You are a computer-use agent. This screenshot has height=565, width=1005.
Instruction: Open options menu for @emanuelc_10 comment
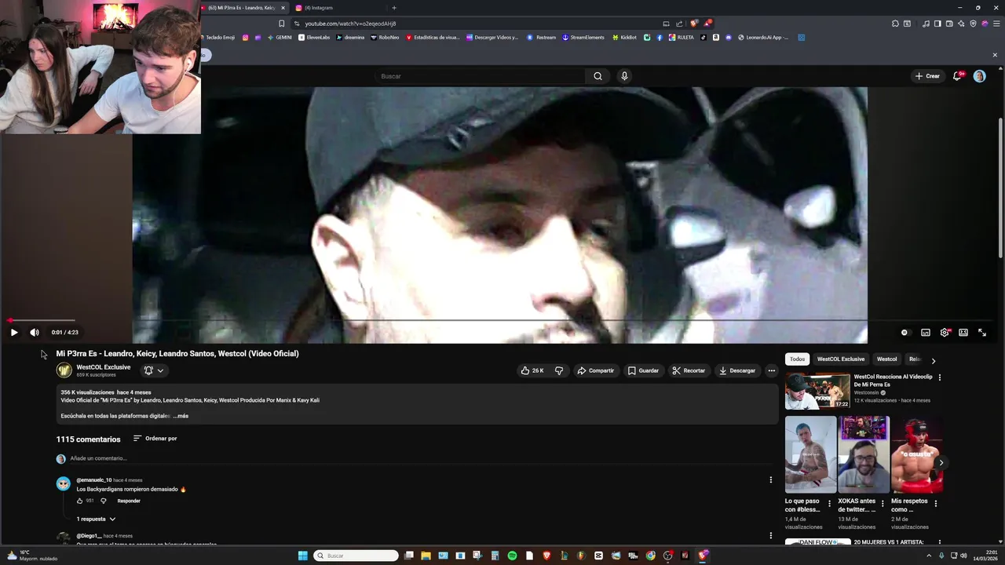tap(770, 479)
